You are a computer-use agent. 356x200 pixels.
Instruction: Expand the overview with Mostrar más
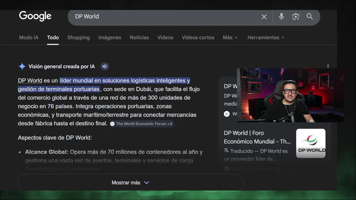point(131,182)
